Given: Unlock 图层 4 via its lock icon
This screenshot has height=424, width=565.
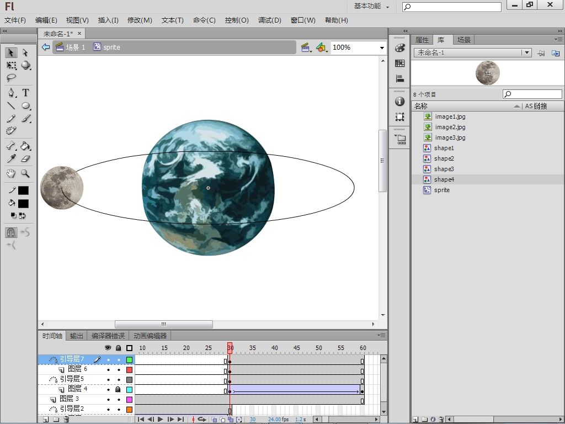Looking at the screenshot, I should click(118, 389).
